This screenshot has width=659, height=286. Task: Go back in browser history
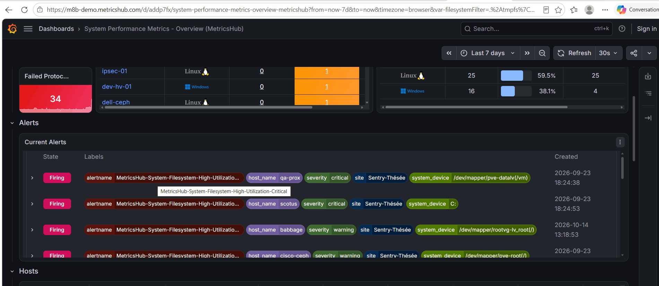click(x=9, y=10)
